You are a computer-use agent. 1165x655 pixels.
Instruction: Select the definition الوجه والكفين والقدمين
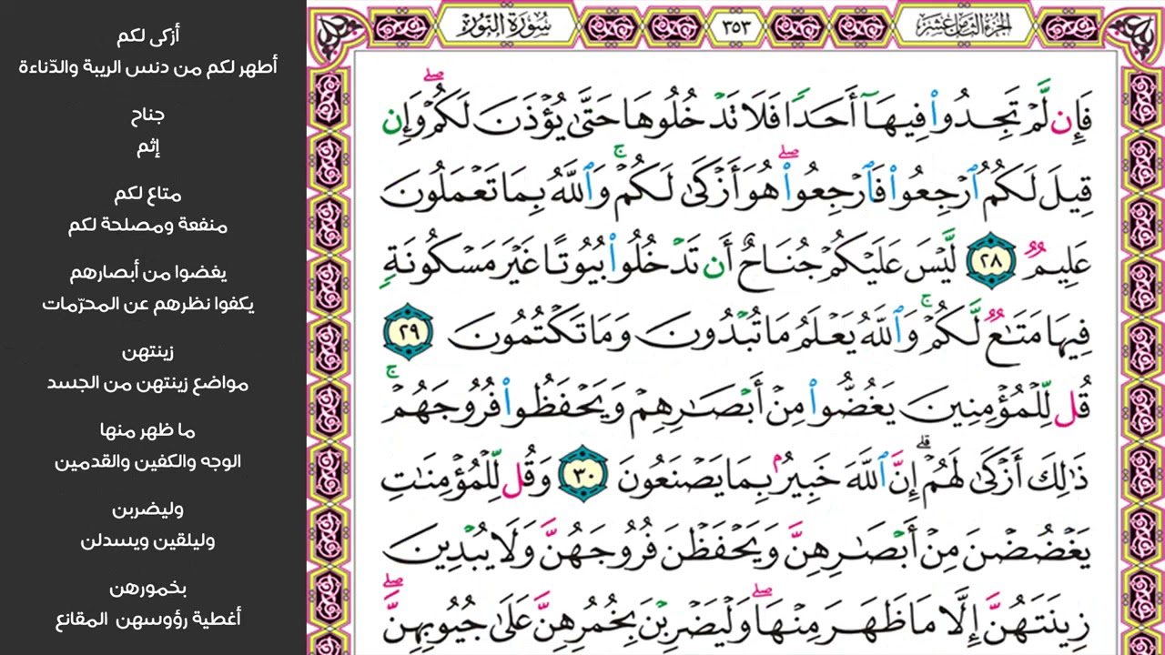pos(148,461)
